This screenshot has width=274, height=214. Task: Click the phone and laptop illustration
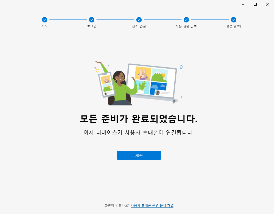pos(139,83)
